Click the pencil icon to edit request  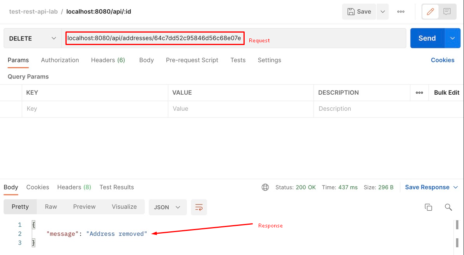[430, 11]
